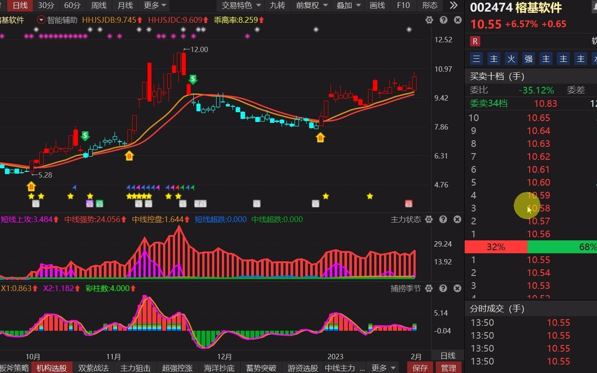Screen dimensions: 597x373
Task: Click the B buy marker in late December
Action: pyautogui.click(x=320, y=138)
